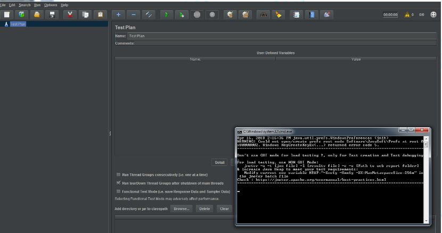Screen dimensions: 442x233
Task: Open the Run menu
Action: 37,5
